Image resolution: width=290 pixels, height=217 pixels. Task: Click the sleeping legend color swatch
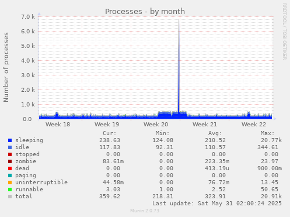pos(10,140)
